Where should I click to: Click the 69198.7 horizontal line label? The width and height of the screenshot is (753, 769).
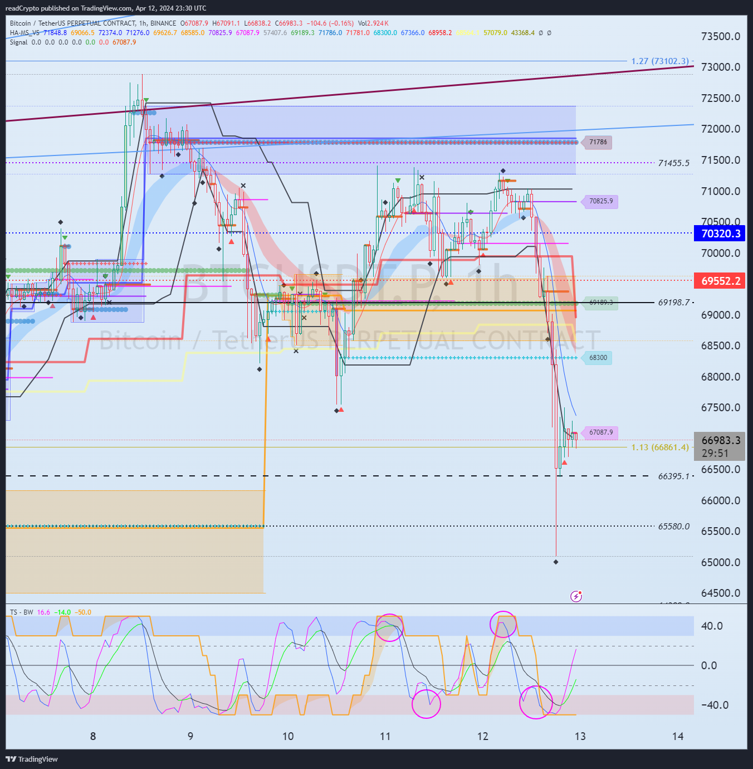[674, 303]
